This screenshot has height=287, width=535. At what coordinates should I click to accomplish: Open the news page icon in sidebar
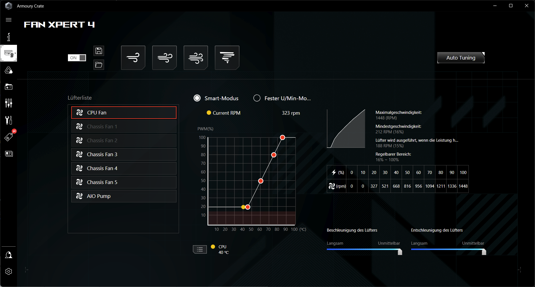[9, 154]
